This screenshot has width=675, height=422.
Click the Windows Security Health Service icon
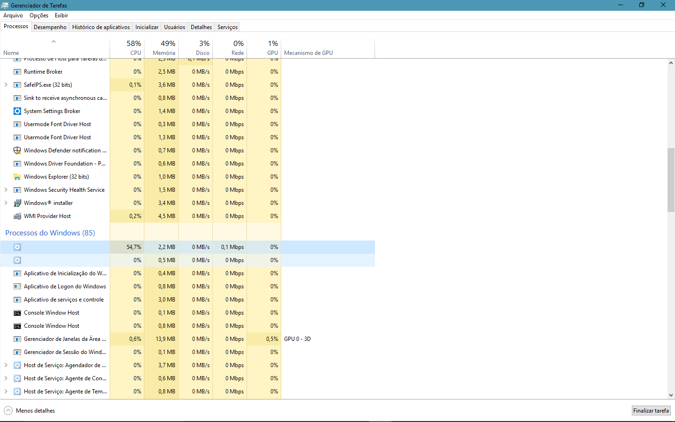(x=17, y=190)
